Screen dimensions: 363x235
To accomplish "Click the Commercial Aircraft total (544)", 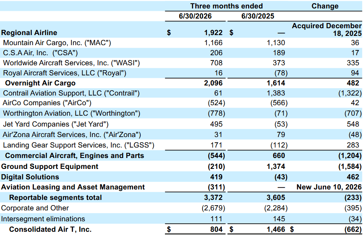I will point(216,156).
